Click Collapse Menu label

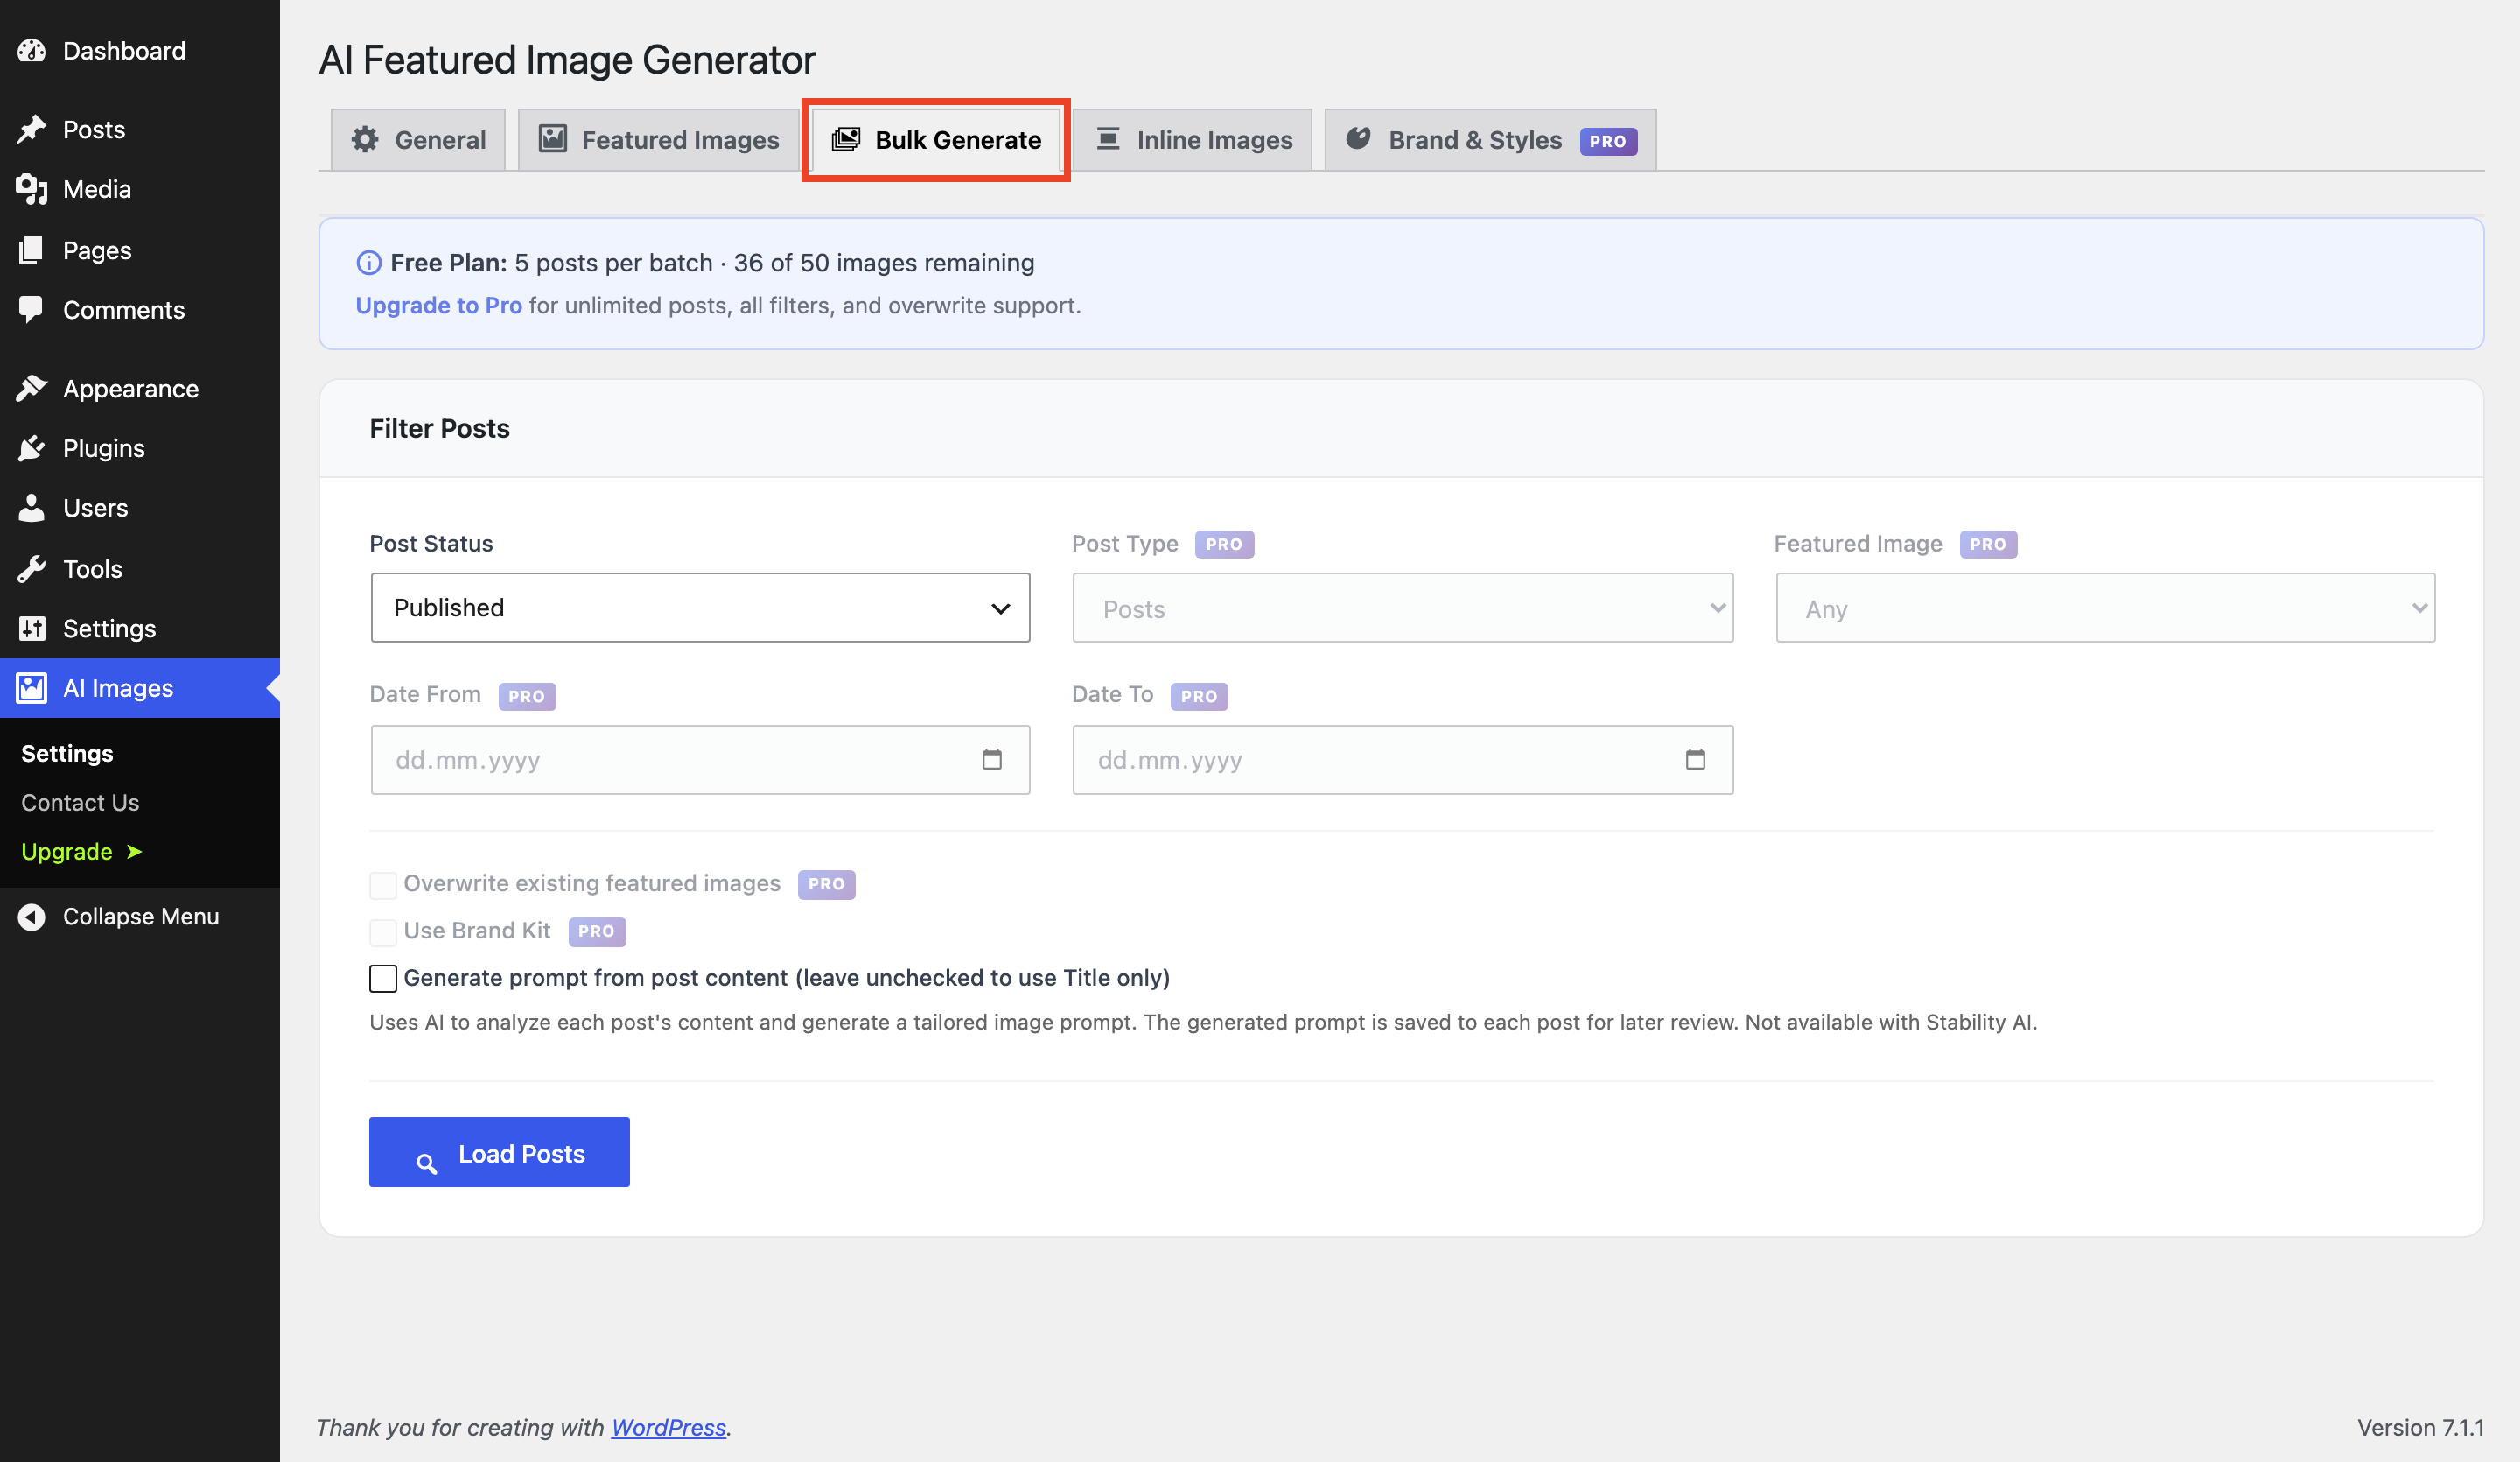tap(141, 917)
